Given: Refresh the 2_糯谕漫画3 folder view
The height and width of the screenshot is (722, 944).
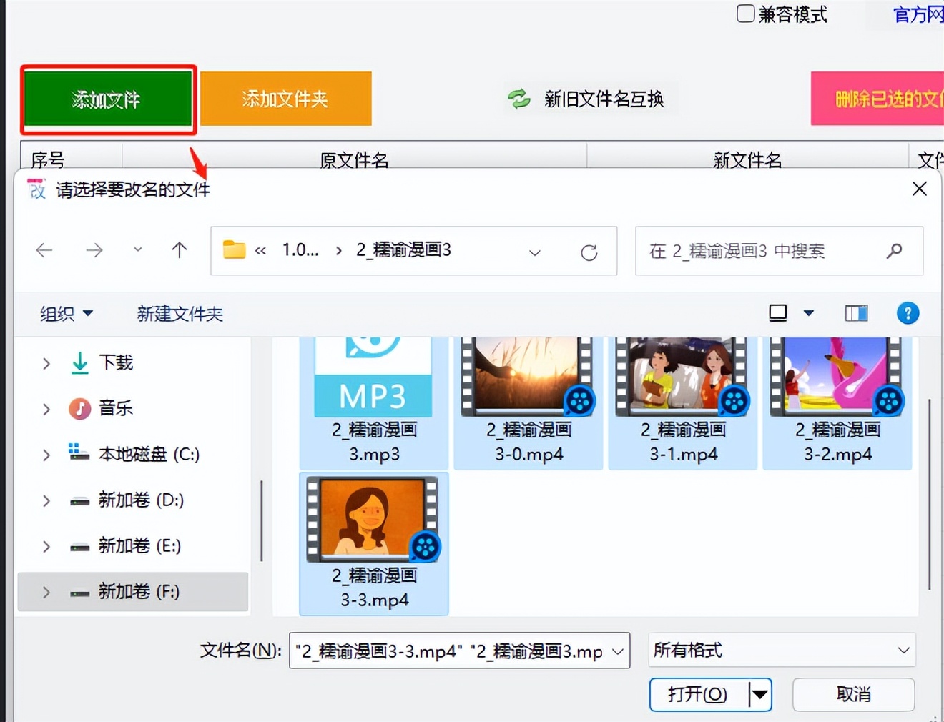Looking at the screenshot, I should coord(589,252).
